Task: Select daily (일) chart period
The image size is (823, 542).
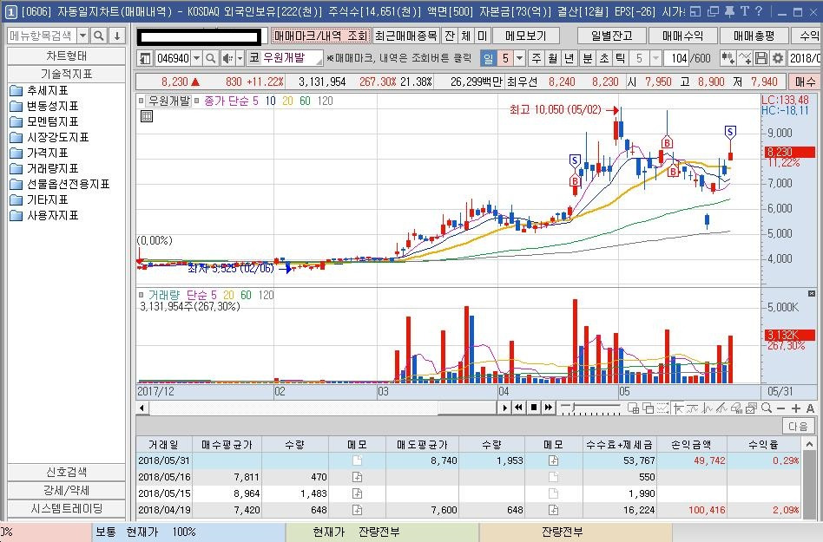Action: [x=488, y=58]
